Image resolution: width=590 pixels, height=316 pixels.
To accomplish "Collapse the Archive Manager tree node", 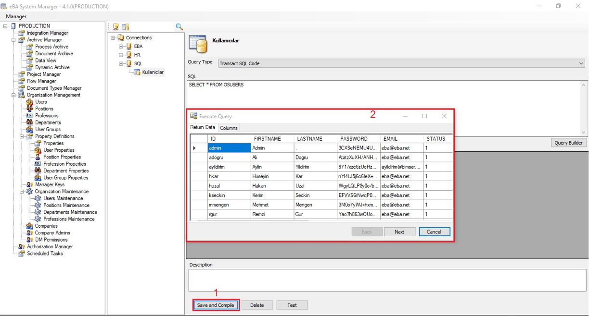I will pyautogui.click(x=14, y=40).
